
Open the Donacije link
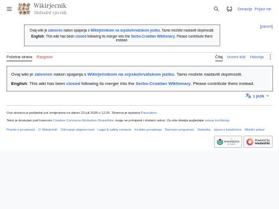tap(245, 9)
